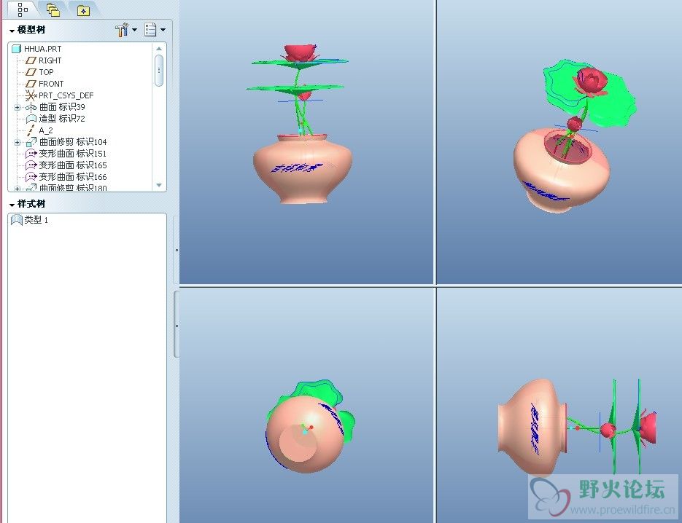Viewport: 682px width, 523px height.
Task: Activate the bottom-right side view pane
Action: point(559,405)
